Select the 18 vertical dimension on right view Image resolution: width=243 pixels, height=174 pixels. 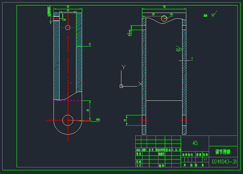(125, 120)
